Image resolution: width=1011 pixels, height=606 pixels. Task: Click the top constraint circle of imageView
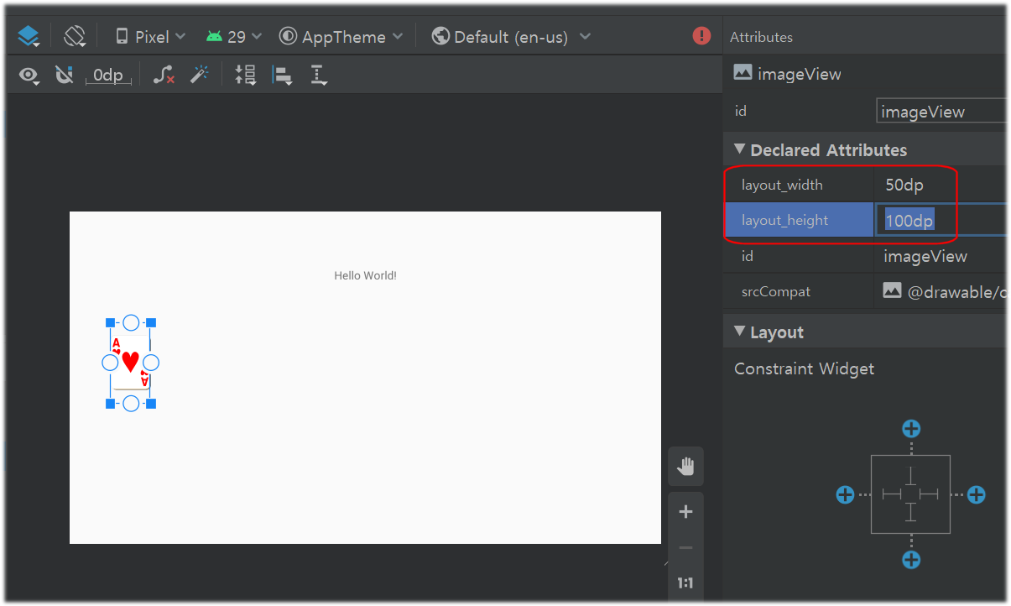[131, 322]
